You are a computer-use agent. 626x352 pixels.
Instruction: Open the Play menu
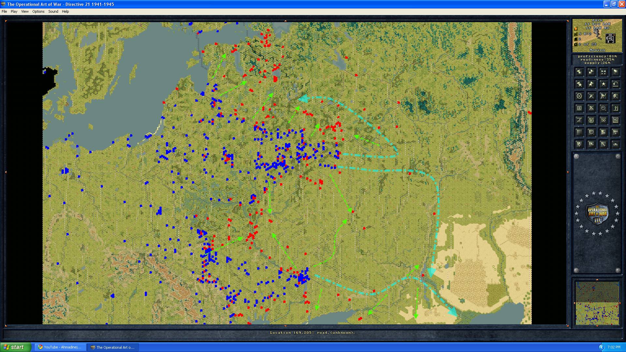(x=14, y=11)
